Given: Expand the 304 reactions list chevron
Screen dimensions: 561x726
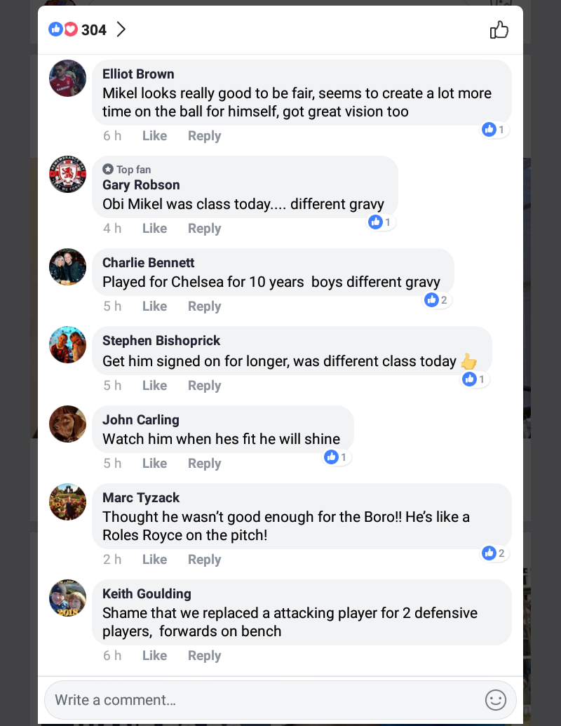Looking at the screenshot, I should (x=121, y=29).
